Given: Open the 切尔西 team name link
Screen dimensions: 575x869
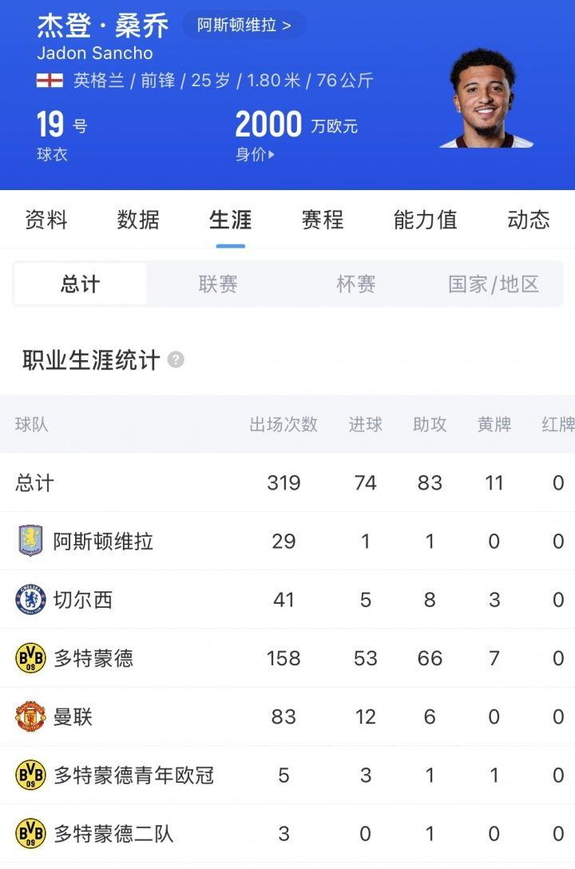Looking at the screenshot, I should click(83, 600).
